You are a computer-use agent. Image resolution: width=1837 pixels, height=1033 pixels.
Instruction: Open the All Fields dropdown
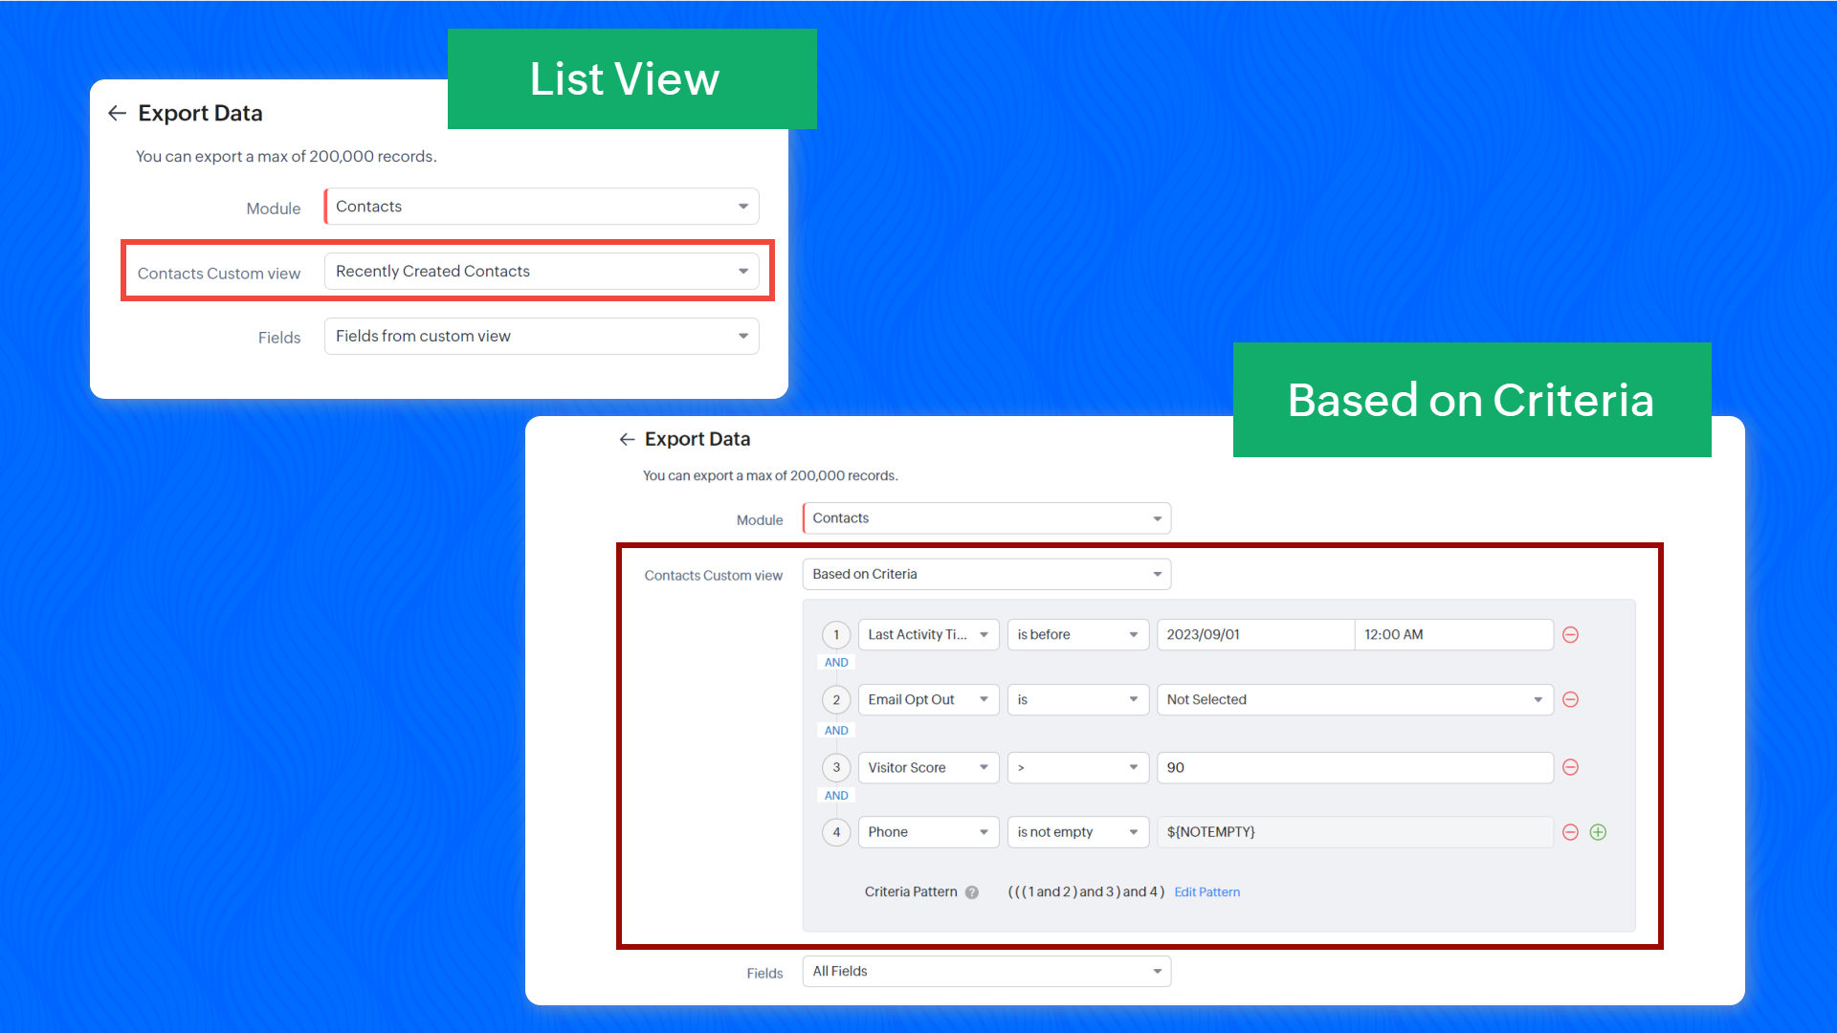[x=986, y=972]
